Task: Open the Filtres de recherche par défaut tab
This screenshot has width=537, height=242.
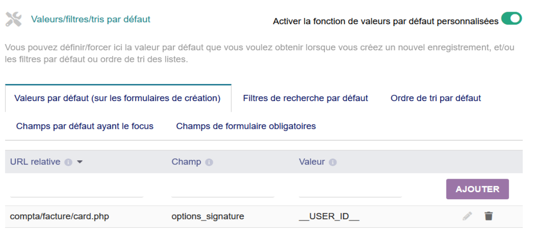Action: [x=305, y=98]
